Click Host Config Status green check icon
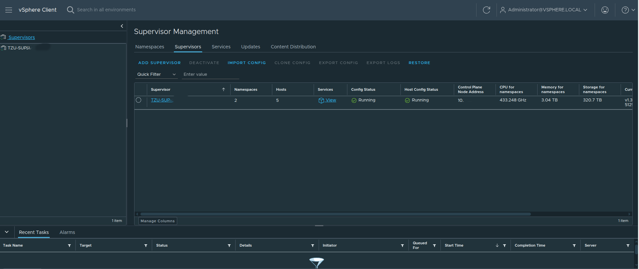 [x=407, y=100]
